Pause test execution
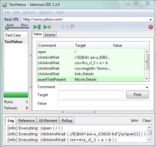 coord(56,27)
